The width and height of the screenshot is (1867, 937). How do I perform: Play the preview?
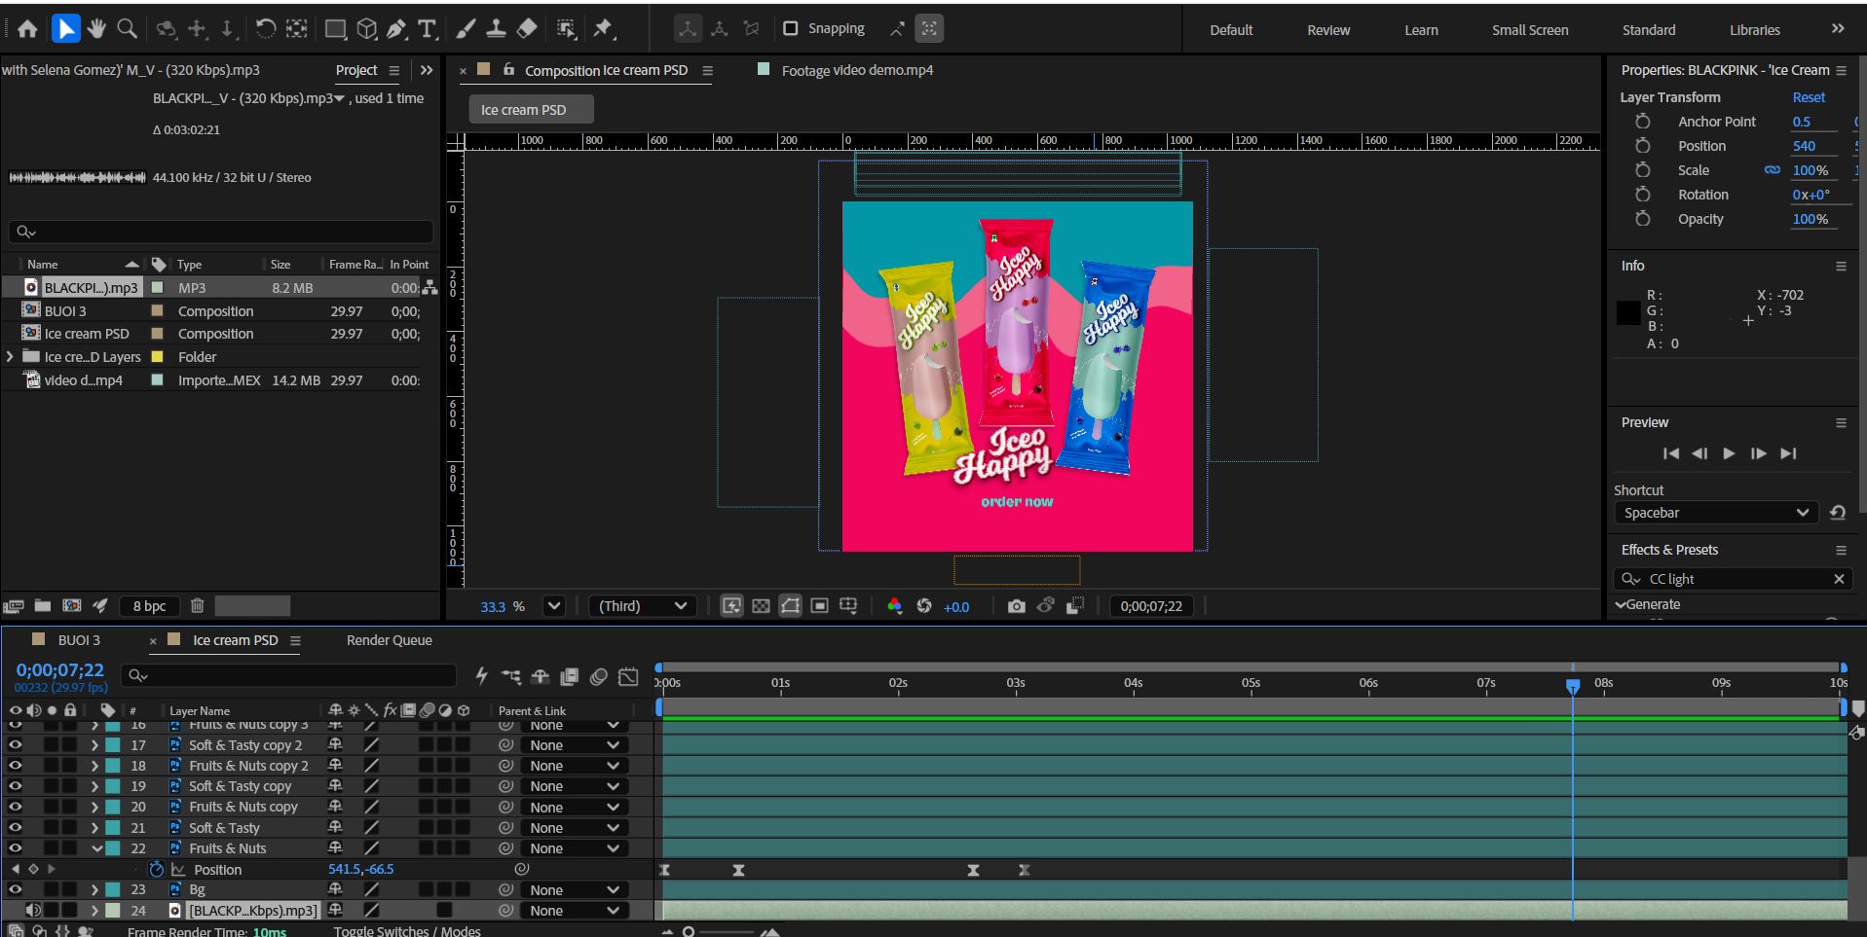point(1729,453)
